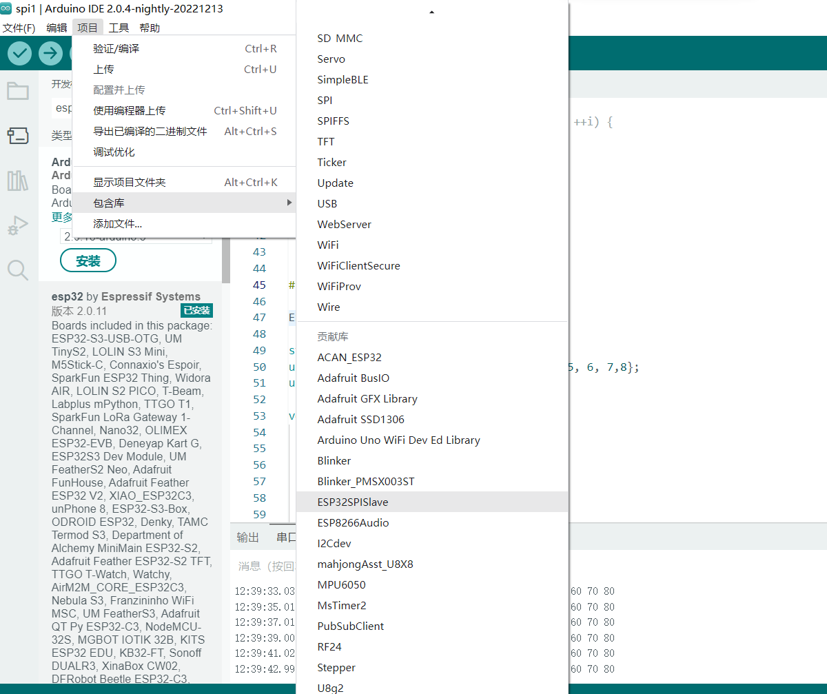Click line number 45 in editor gutter
This screenshot has height=694, width=827.
pos(259,285)
